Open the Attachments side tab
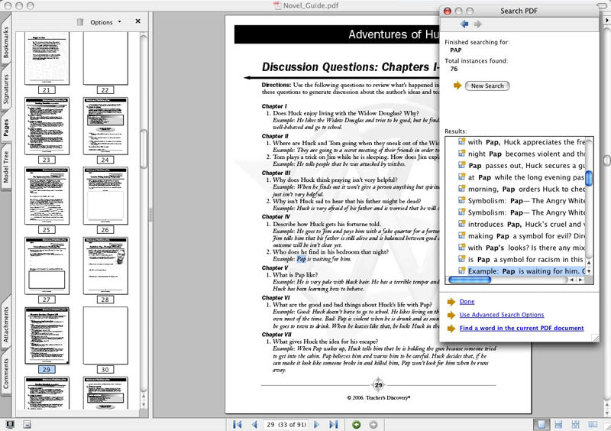 [x=6, y=324]
